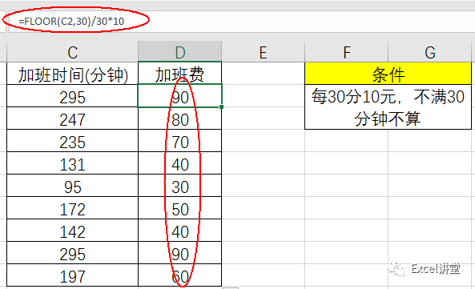
Task: Click the 40 cell beside 142
Action: (180, 231)
